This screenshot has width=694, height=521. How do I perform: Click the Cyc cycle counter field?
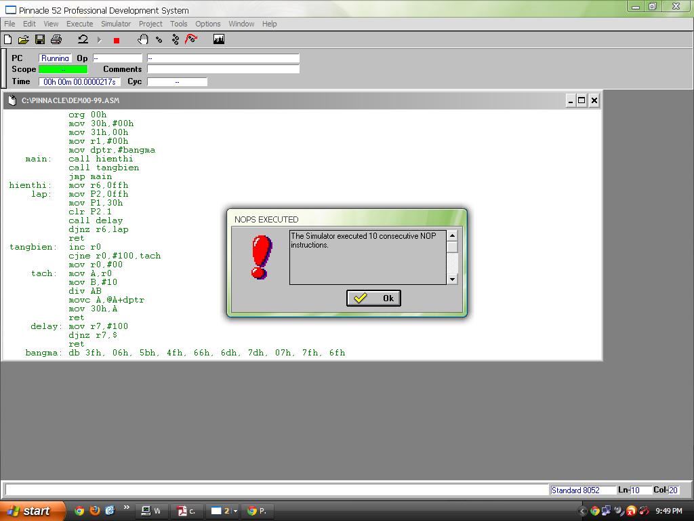(x=177, y=81)
